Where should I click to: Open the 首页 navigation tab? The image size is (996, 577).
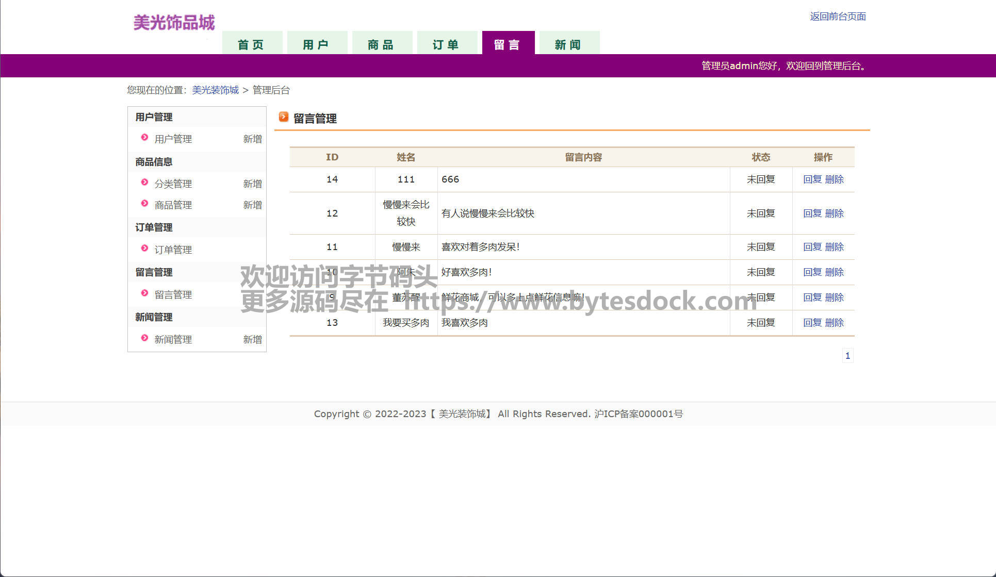tap(252, 44)
